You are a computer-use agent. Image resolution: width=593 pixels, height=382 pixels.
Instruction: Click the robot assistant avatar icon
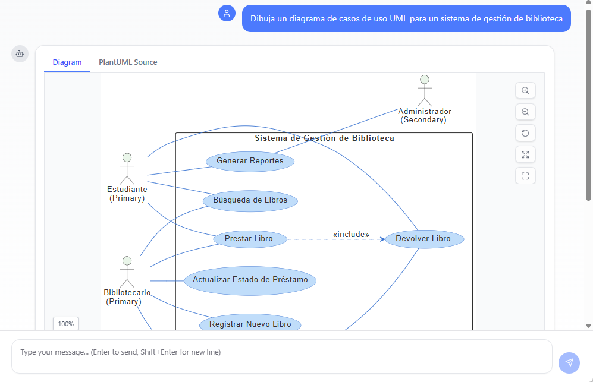[20, 53]
